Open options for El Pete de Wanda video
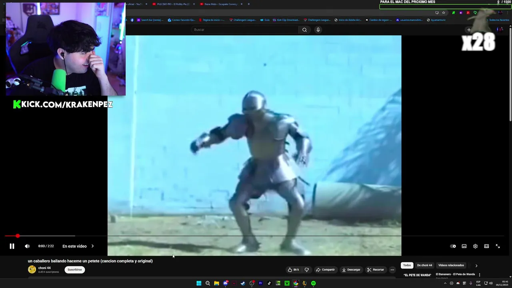The width and height of the screenshot is (512, 288). pyautogui.click(x=479, y=275)
